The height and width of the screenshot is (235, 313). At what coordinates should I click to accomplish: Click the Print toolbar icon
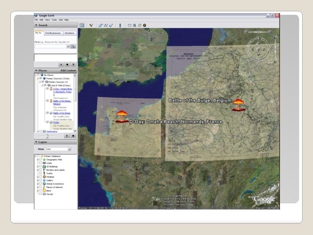(x=135, y=25)
